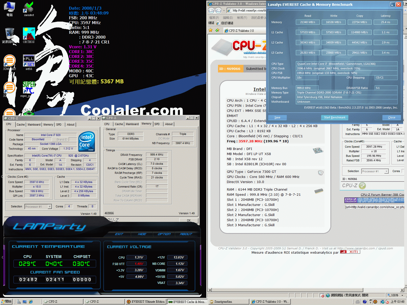Open the super_pi desktop icon
Screen dimensions: 407x305
[x=29, y=89]
